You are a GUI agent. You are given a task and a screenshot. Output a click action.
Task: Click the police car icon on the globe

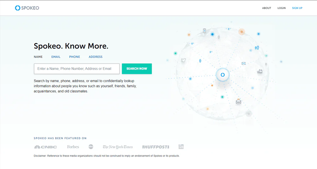click(x=238, y=101)
